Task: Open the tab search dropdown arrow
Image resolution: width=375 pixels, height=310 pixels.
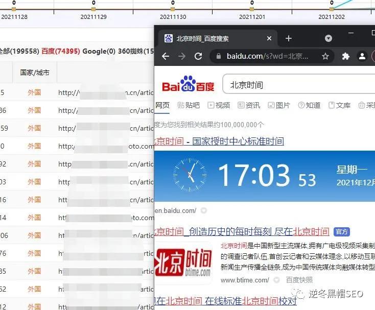Action: (x=329, y=38)
